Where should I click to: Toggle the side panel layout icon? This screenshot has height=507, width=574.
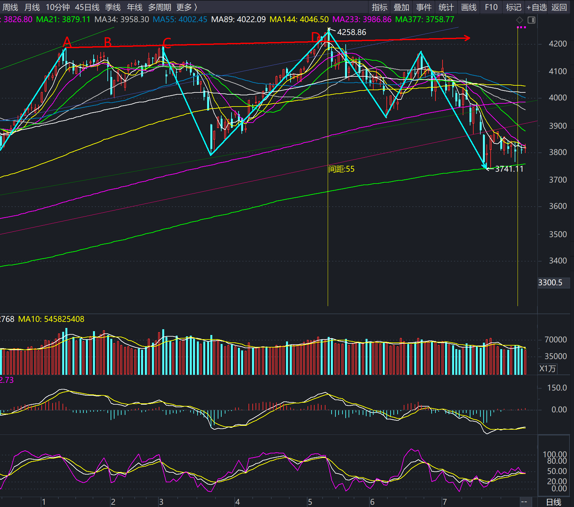531,20
